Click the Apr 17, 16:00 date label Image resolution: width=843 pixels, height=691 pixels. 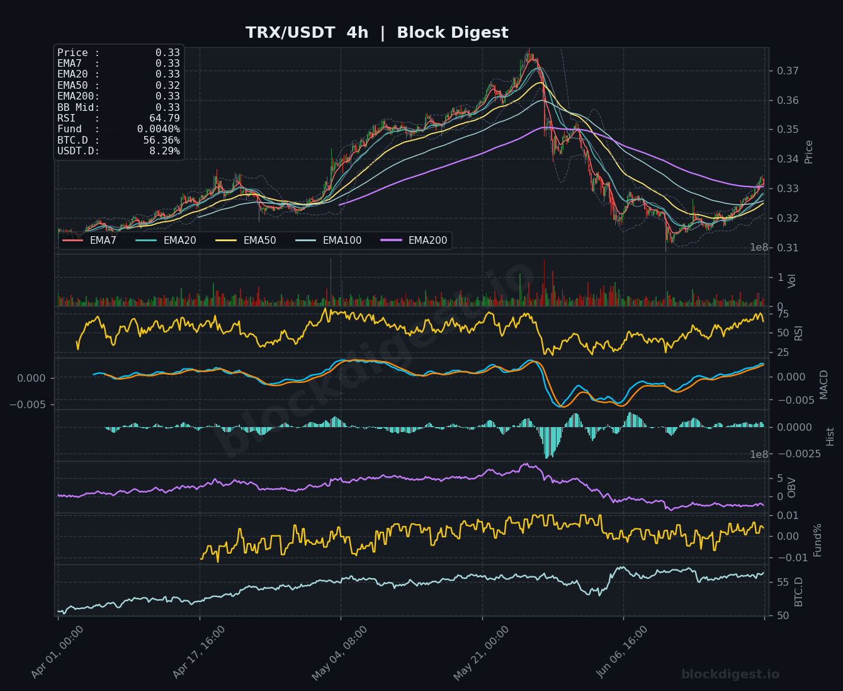pos(198,652)
